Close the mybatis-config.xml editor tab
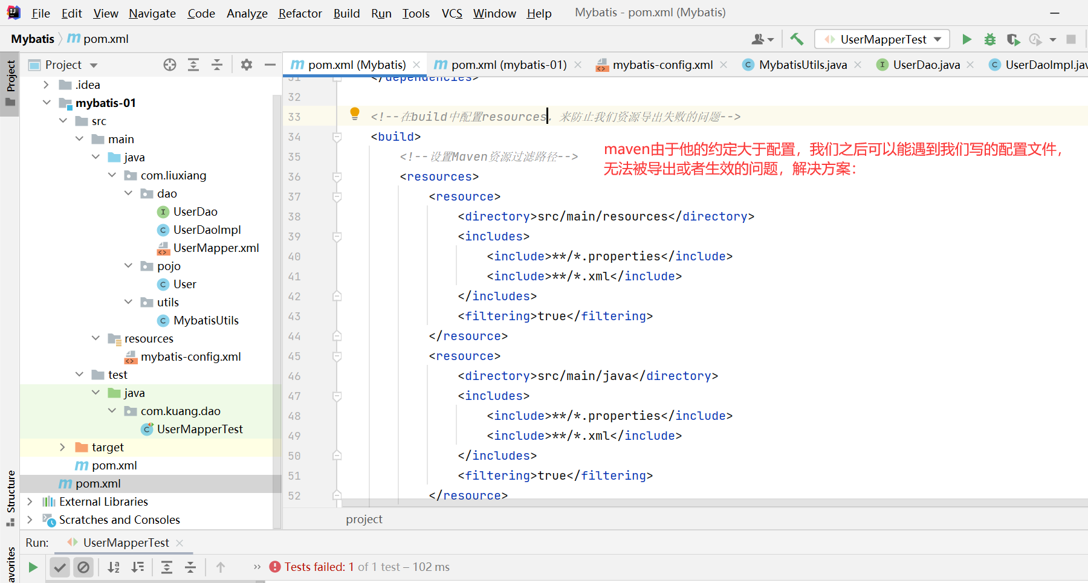Screen dimensions: 1088x583 tap(724, 65)
